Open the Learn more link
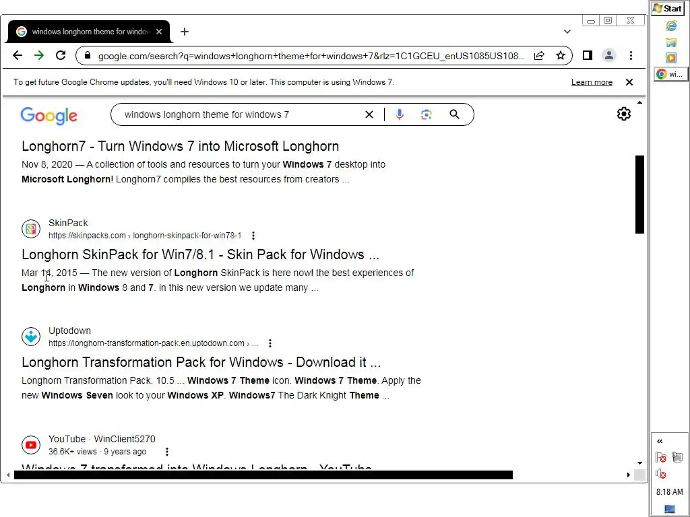 pyautogui.click(x=592, y=82)
